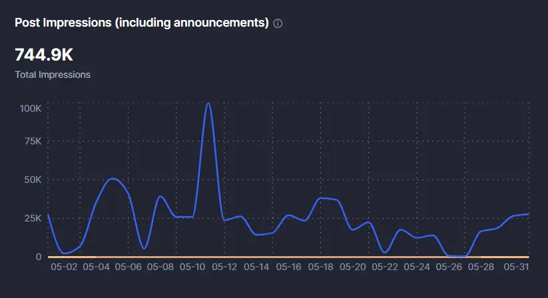Viewport: 548px width, 298px height.
Task: Click the 100K y-axis label
Action: (31, 108)
